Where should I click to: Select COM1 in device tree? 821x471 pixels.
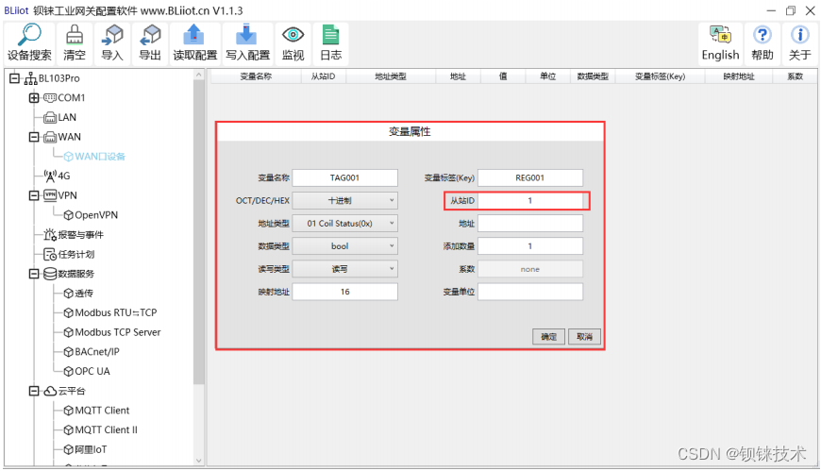click(71, 97)
